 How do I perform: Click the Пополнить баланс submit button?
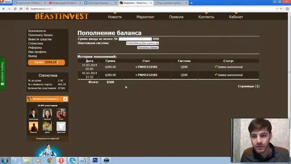pyautogui.click(x=148, y=47)
